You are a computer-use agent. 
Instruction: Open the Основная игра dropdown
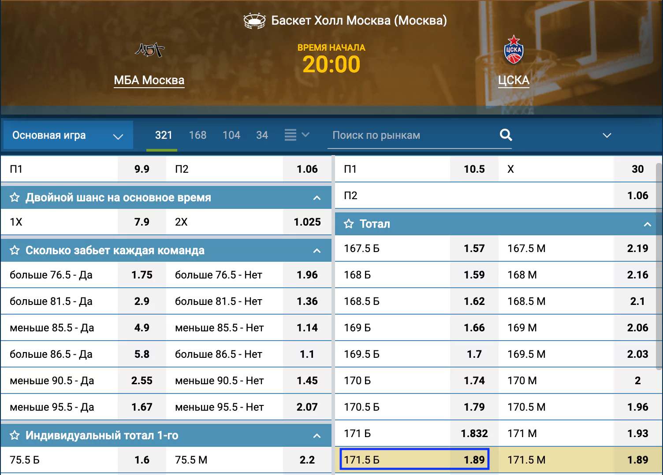tap(68, 135)
